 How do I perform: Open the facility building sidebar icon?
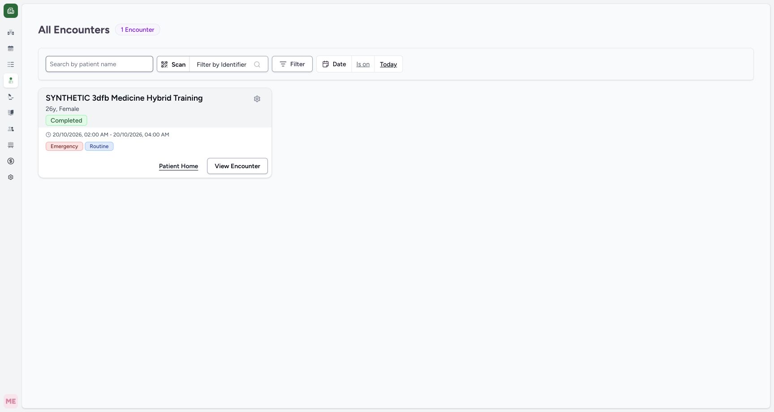coord(11,32)
